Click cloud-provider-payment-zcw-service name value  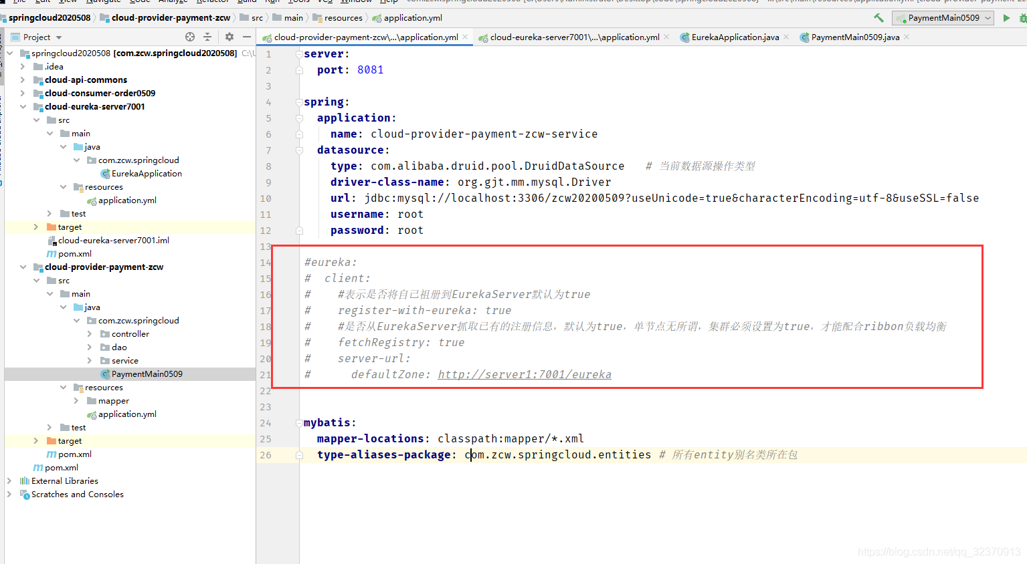click(484, 134)
